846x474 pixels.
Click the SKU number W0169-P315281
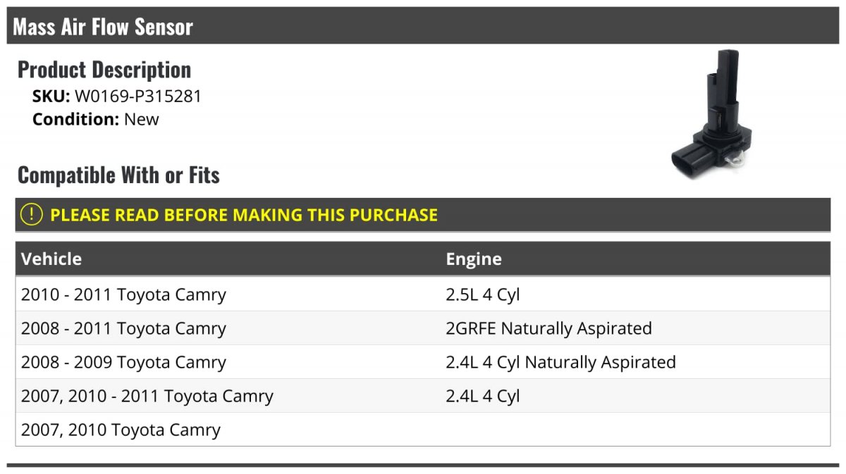(138, 96)
